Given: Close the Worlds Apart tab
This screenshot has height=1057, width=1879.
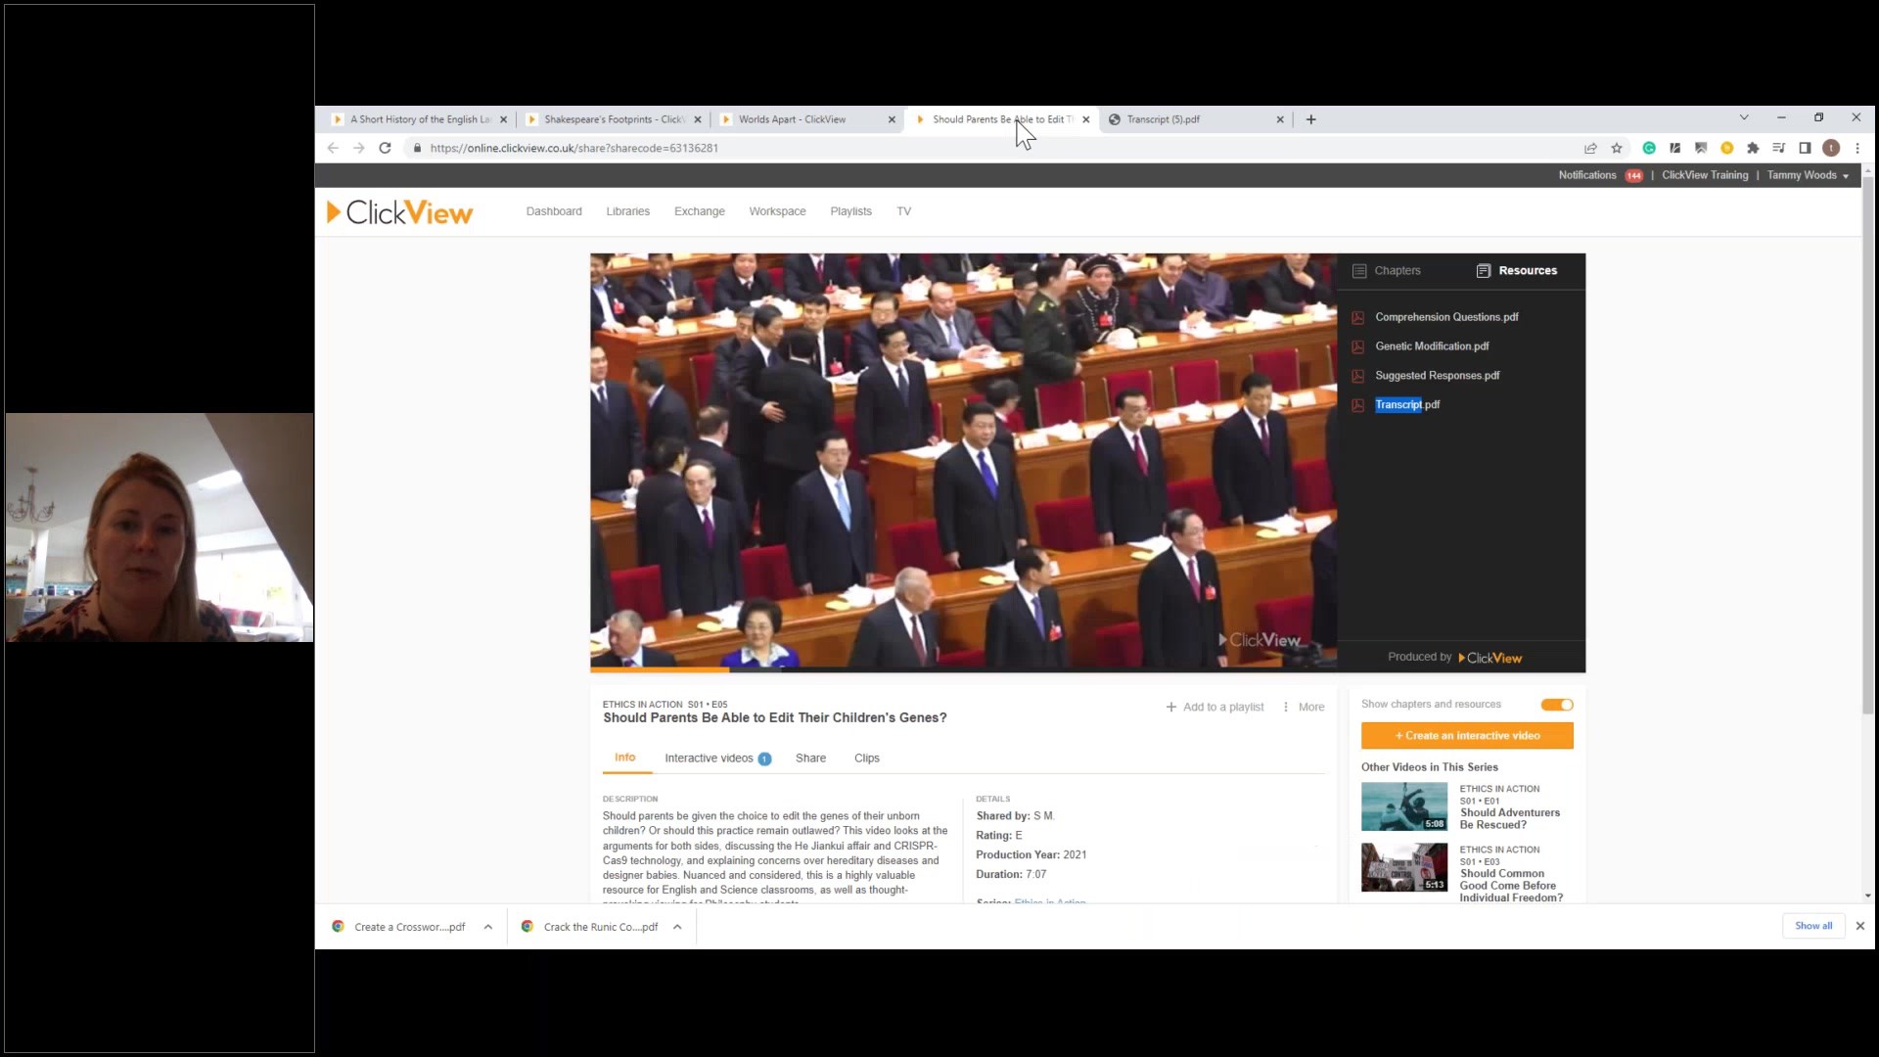Looking at the screenshot, I should (x=892, y=119).
